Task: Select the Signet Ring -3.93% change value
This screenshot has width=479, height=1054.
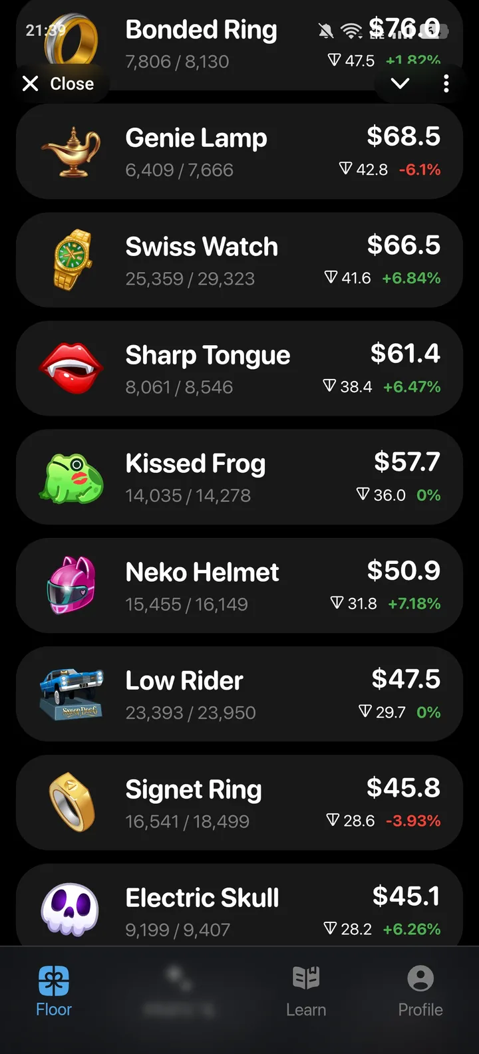Action: click(412, 821)
